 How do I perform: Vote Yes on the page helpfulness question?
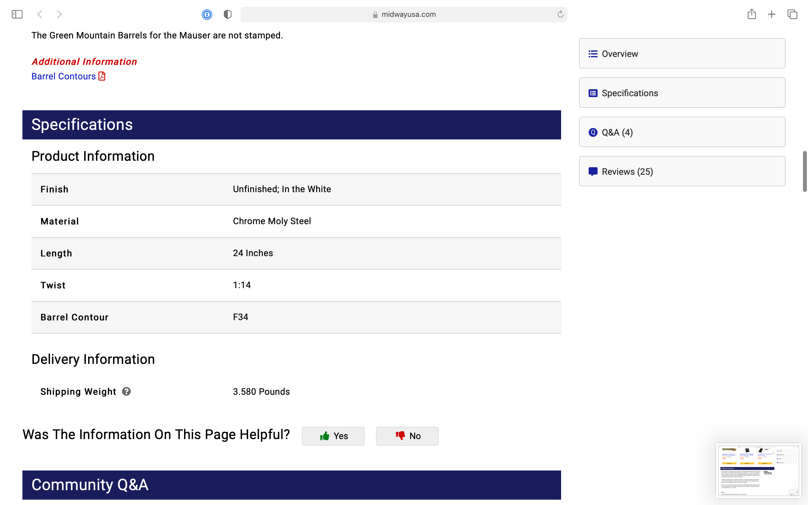point(333,436)
